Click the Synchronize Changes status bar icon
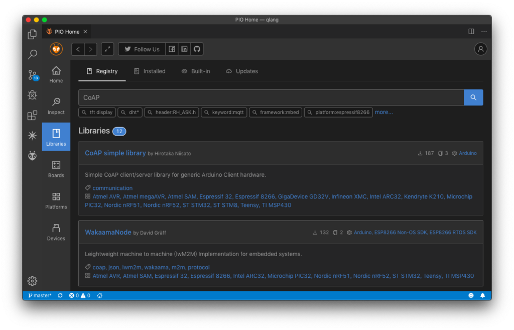The height and width of the screenshot is (330, 514). [x=60, y=295]
